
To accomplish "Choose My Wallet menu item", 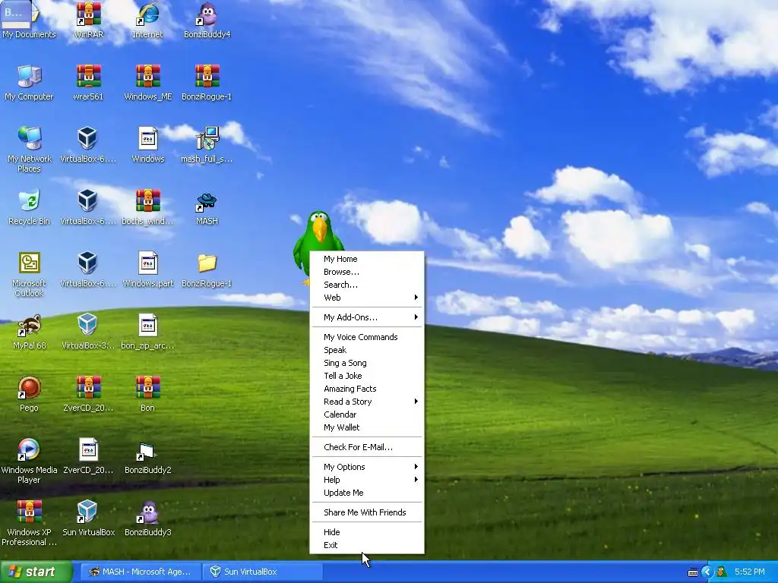I will click(367, 427).
